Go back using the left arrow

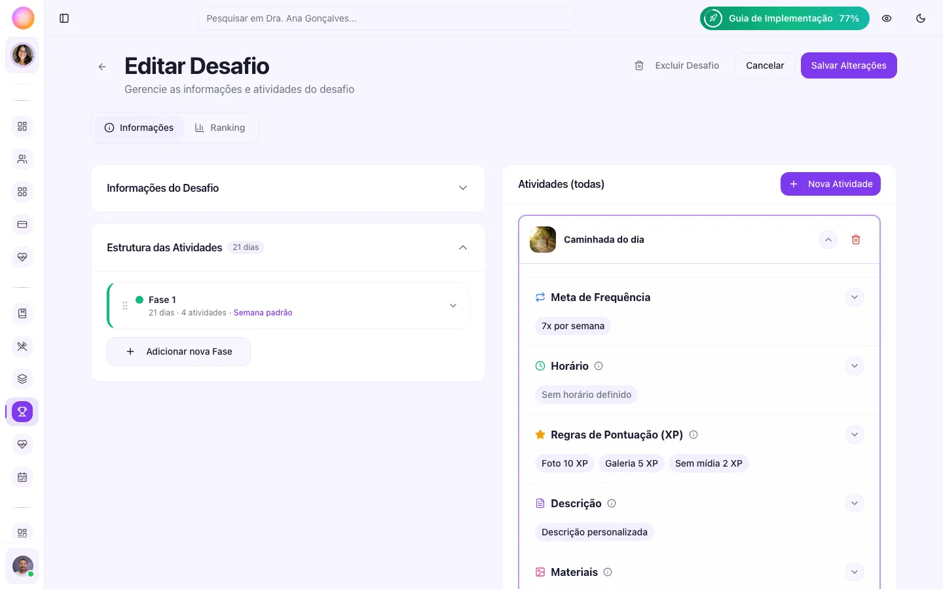point(102,66)
